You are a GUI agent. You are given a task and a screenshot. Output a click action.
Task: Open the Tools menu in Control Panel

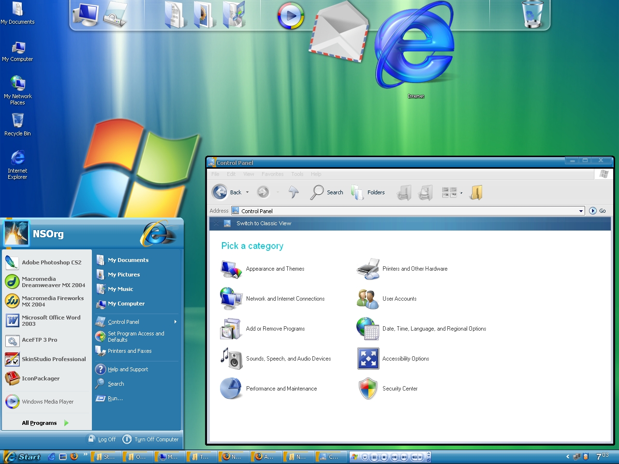click(297, 174)
